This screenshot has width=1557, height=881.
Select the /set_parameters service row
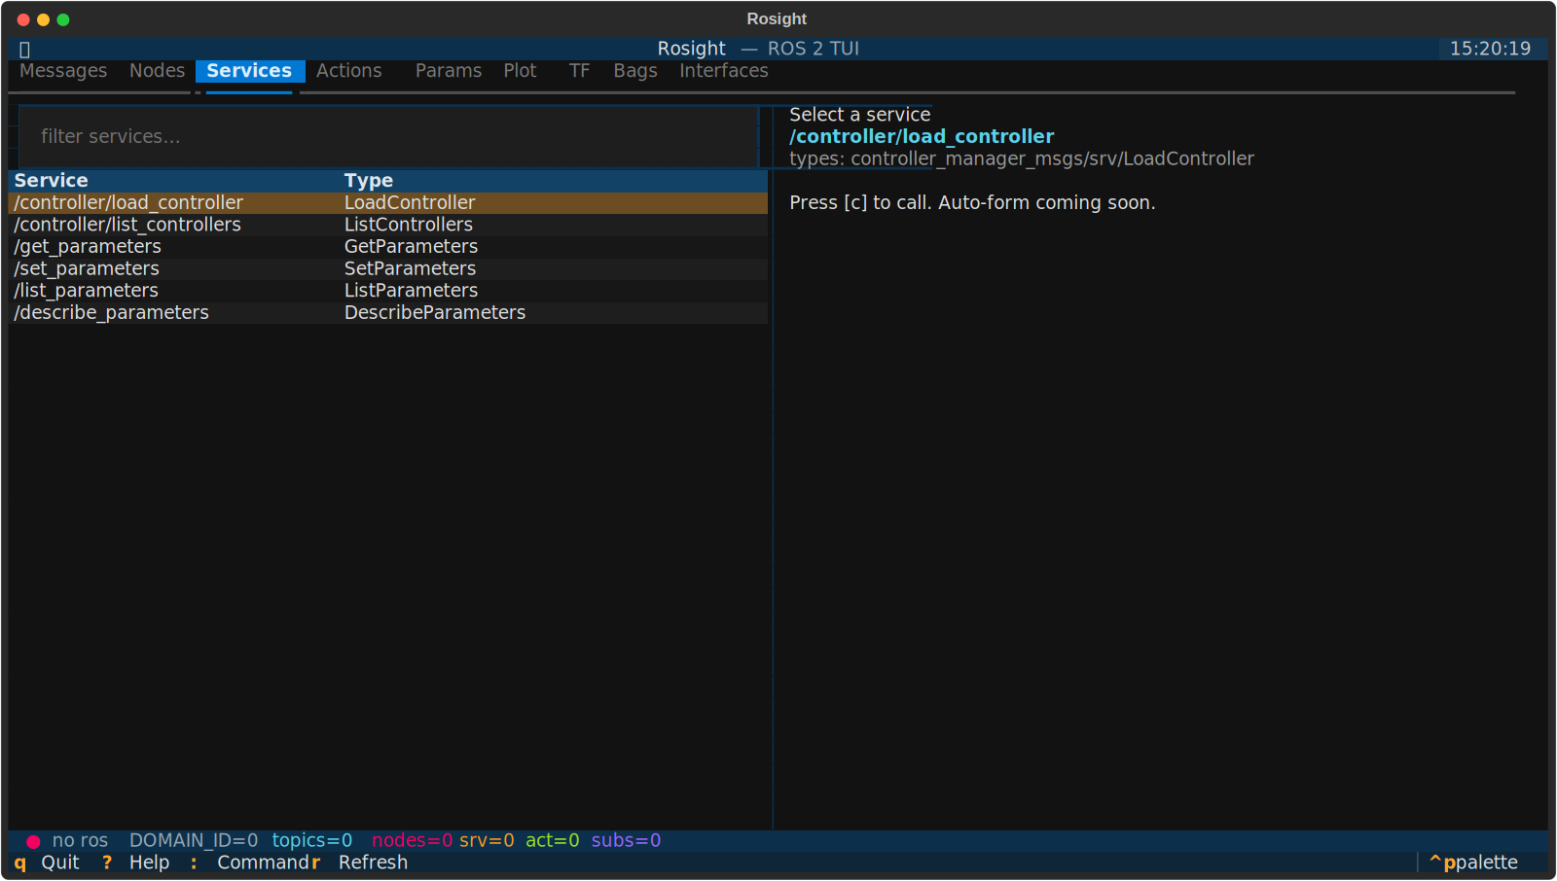[387, 269]
